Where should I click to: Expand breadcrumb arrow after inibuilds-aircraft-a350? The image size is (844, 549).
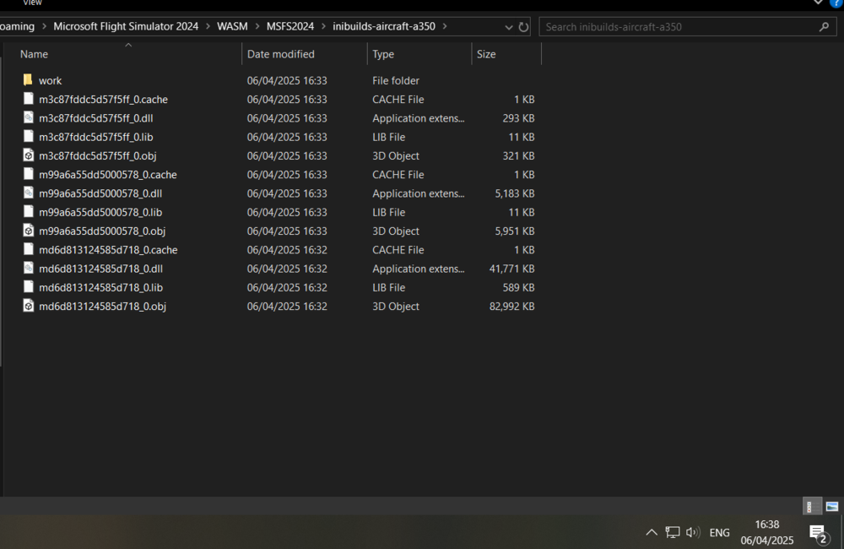pyautogui.click(x=446, y=26)
